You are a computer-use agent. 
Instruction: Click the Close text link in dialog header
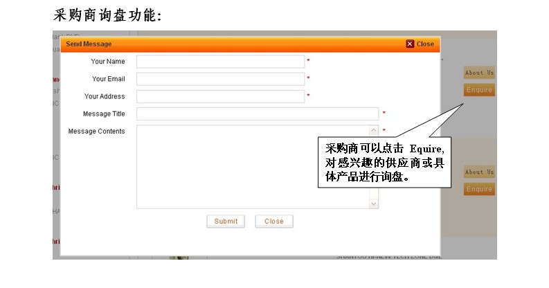[425, 44]
